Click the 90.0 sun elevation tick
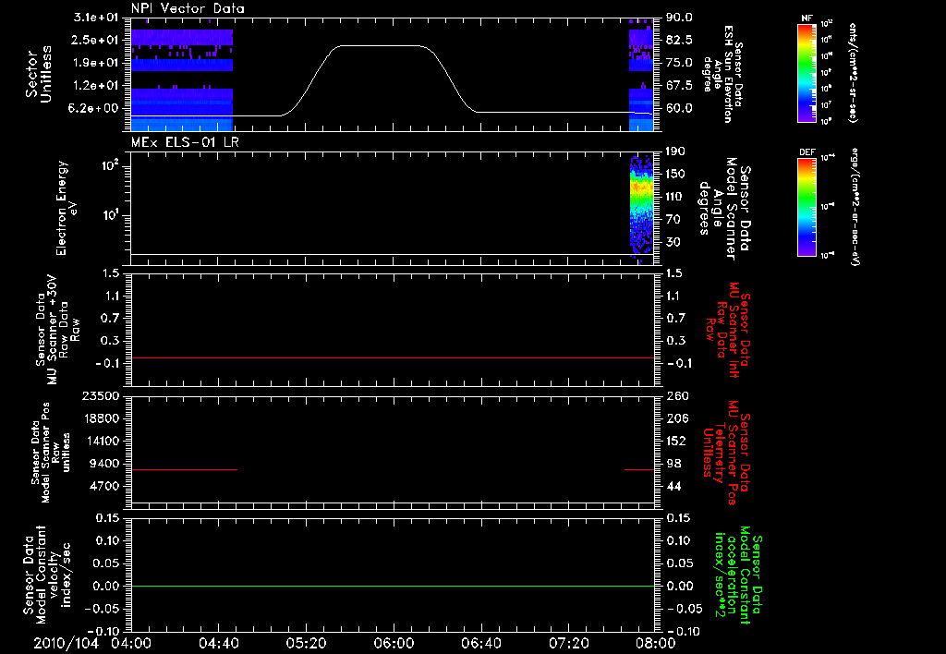The width and height of the screenshot is (946, 654). [x=679, y=18]
